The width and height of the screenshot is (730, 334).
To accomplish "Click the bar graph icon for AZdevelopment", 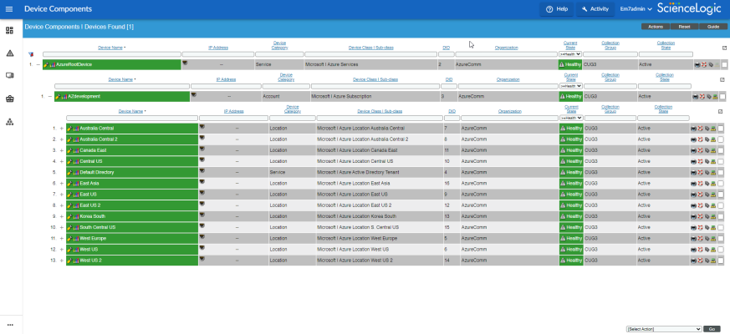I will 64,96.
